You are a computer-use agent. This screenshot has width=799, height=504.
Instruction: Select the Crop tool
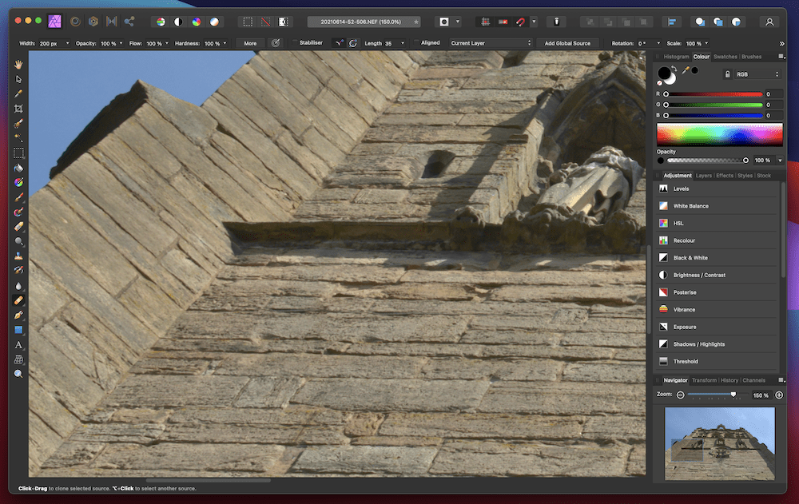coord(18,109)
